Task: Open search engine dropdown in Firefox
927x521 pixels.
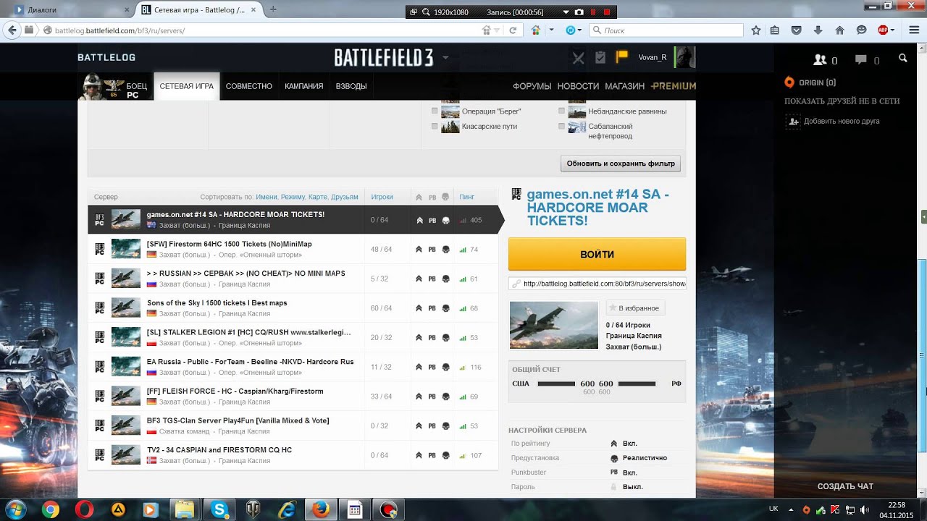Action: click(597, 30)
